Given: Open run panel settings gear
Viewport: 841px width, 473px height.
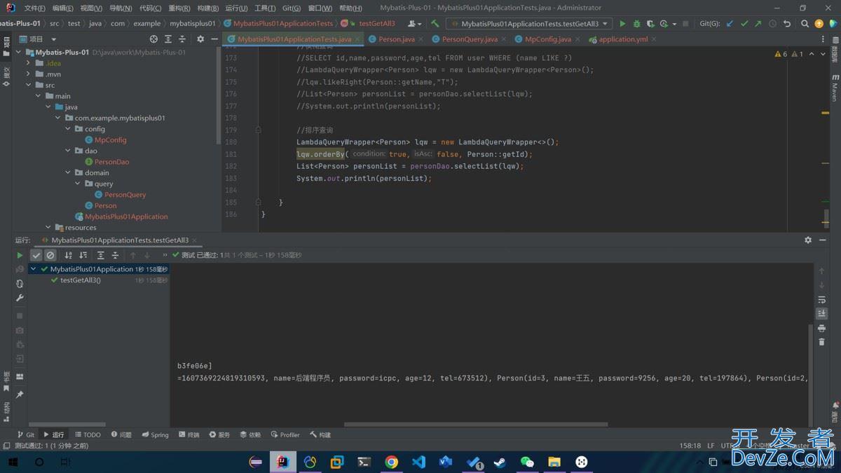Looking at the screenshot, I should (x=808, y=240).
